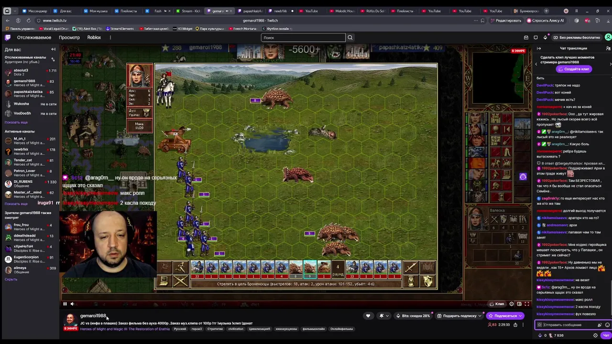Open the Bits discount 28% button

(413, 316)
